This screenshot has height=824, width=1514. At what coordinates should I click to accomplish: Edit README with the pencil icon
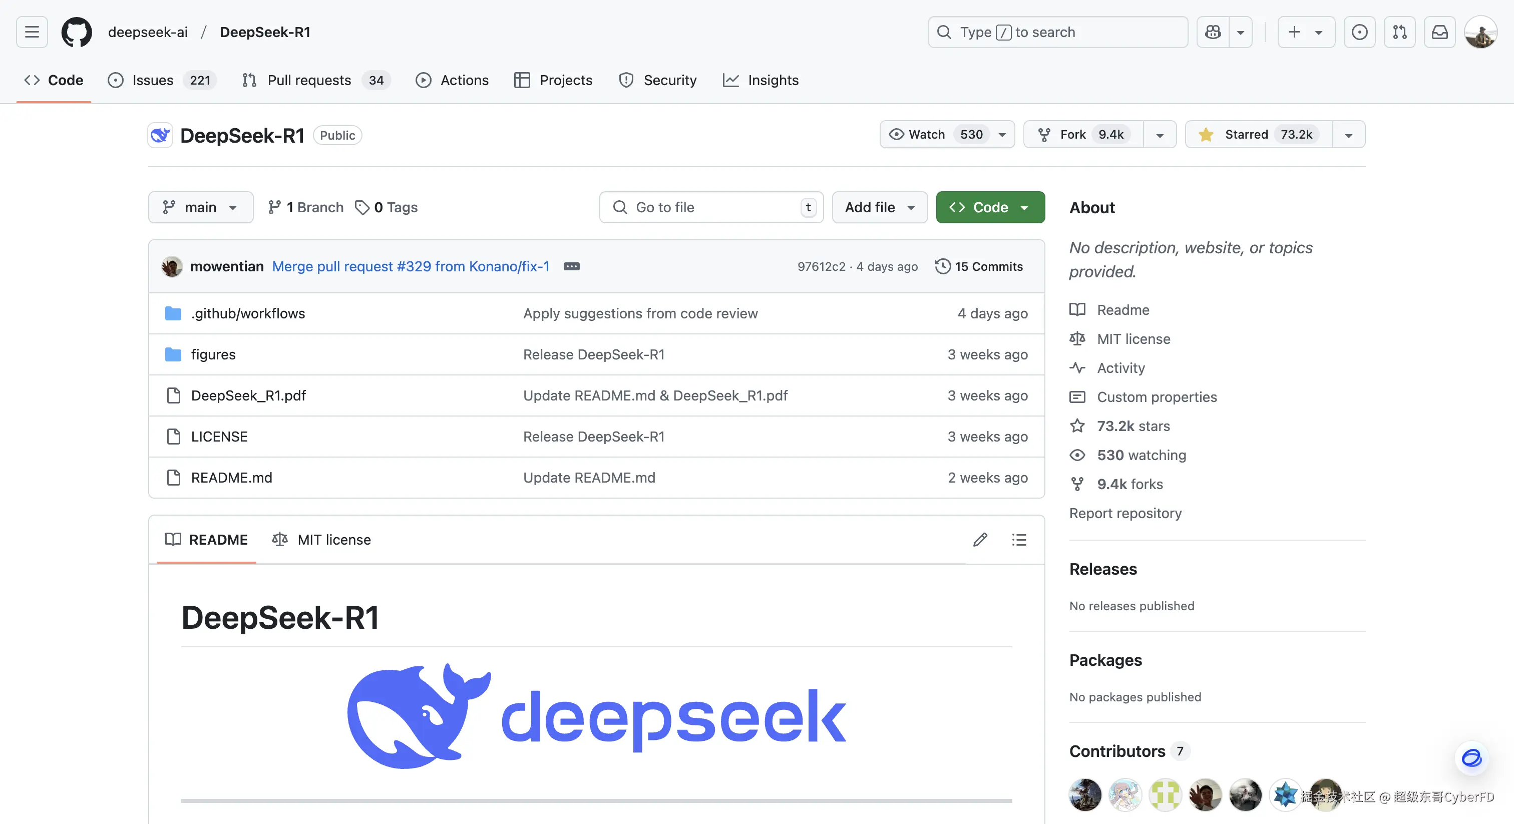coord(980,540)
